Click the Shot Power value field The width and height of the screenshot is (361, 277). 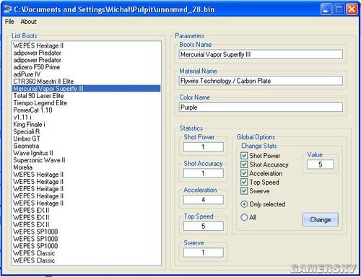pyautogui.click(x=204, y=147)
